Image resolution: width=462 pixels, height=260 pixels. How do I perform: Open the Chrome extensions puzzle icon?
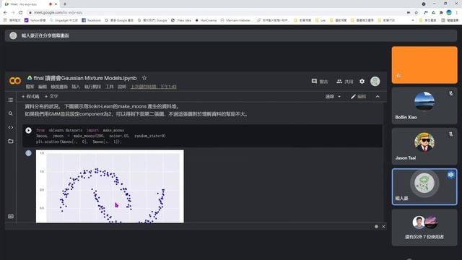[x=441, y=12]
